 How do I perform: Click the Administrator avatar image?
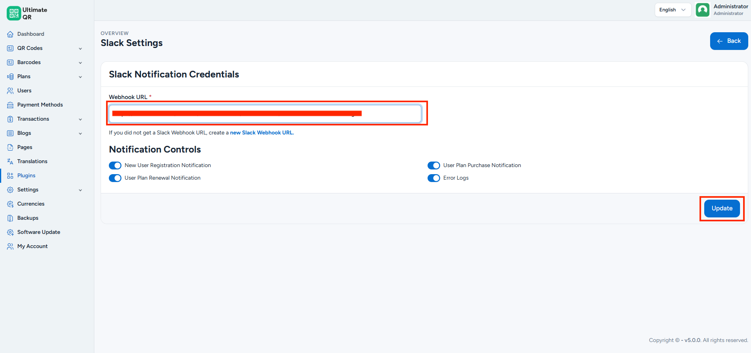click(703, 10)
